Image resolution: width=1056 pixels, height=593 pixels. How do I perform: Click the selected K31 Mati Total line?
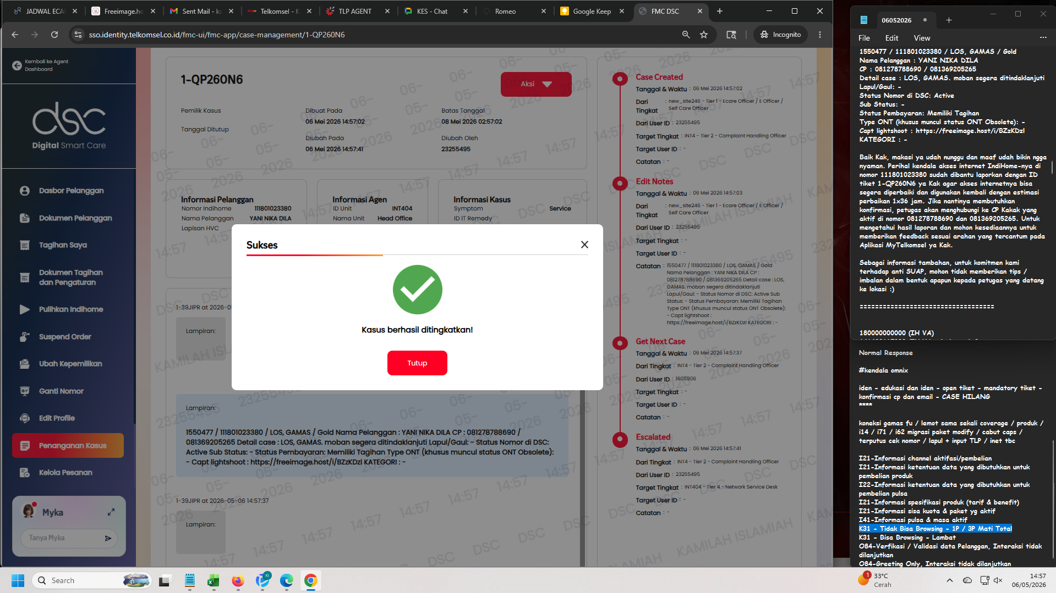(x=935, y=529)
